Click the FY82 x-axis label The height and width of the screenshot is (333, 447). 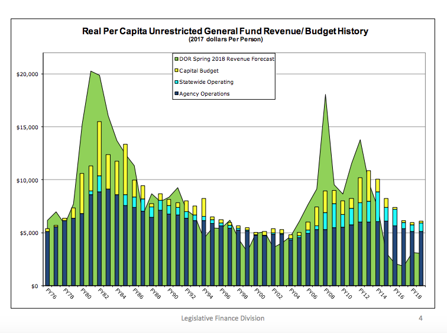point(103,293)
